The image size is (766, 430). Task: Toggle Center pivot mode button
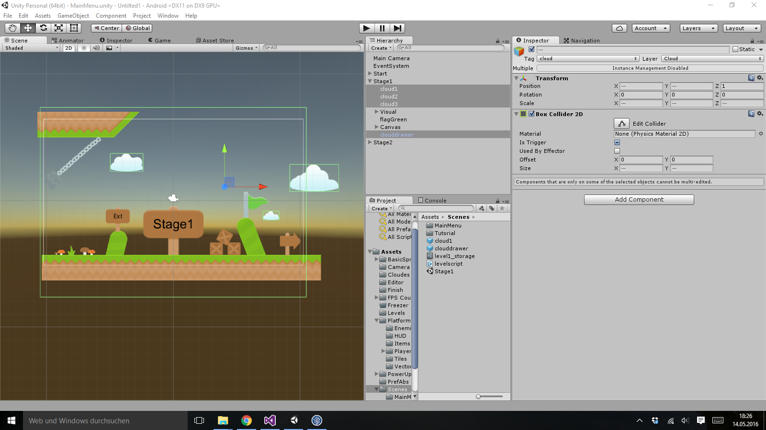click(x=106, y=28)
